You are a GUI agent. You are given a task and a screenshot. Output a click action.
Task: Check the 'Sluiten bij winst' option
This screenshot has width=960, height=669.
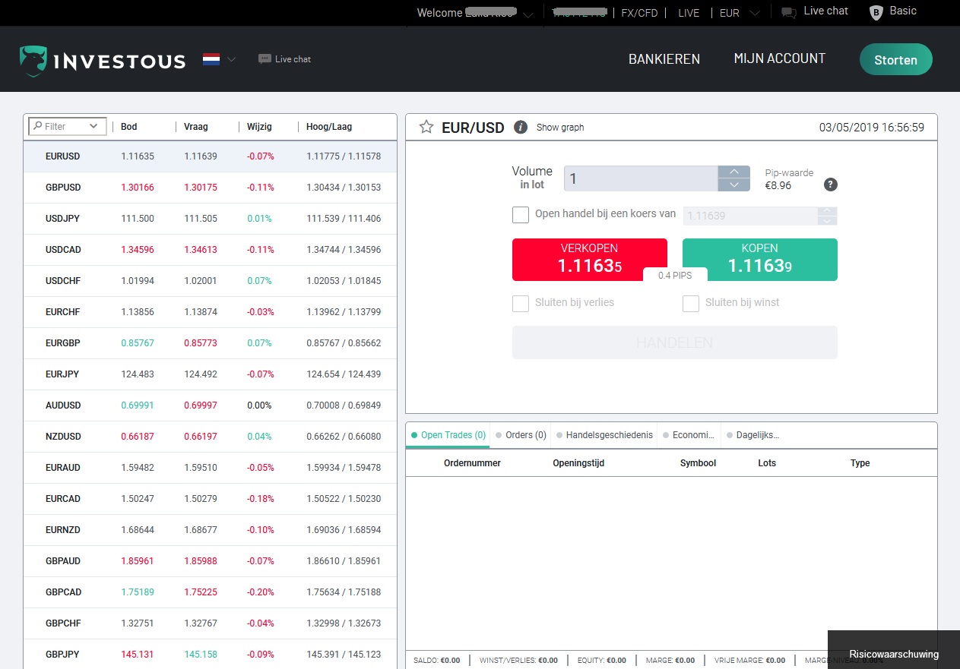coord(691,303)
